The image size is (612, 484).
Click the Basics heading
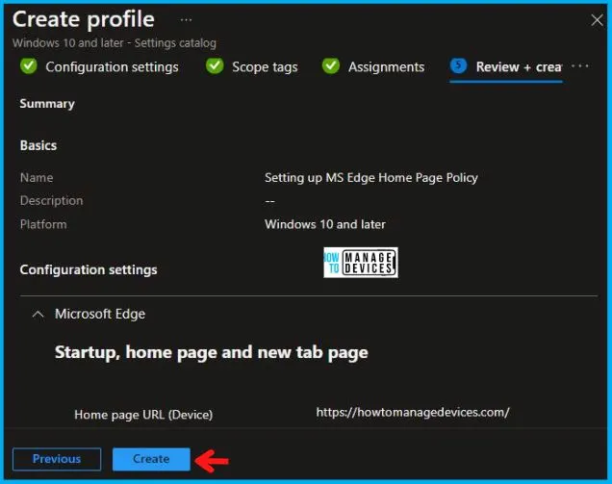click(x=38, y=145)
